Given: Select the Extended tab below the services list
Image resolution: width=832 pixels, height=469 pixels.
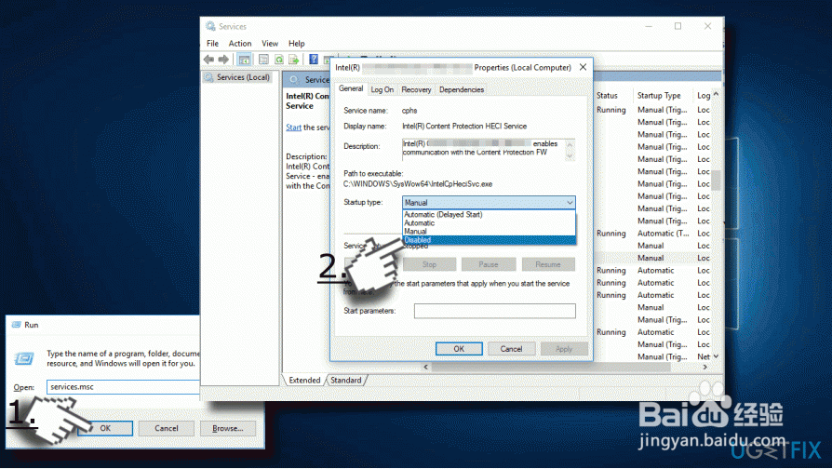Looking at the screenshot, I should pos(304,381).
